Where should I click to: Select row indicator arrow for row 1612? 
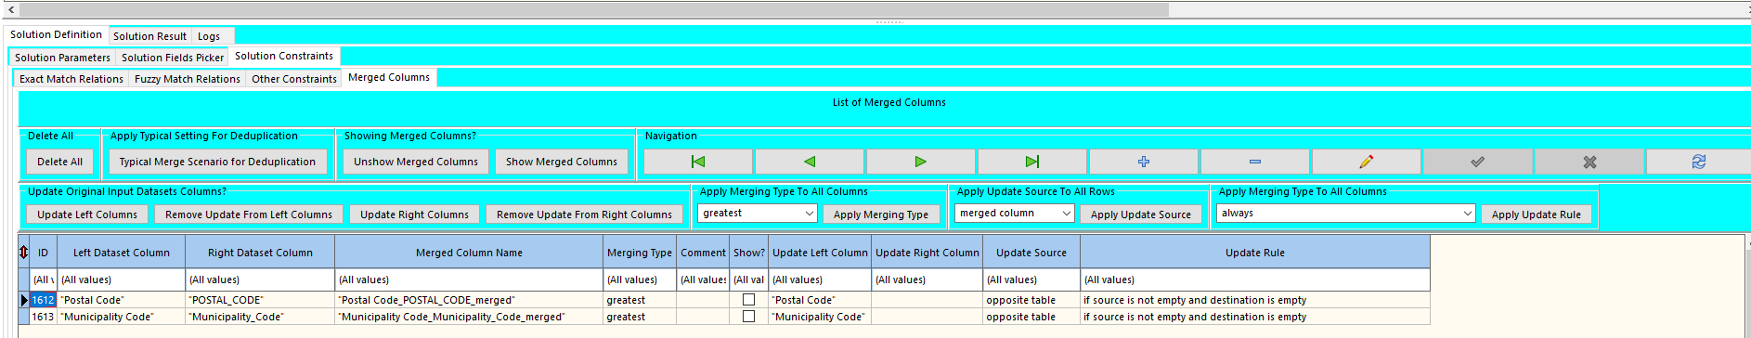(24, 300)
